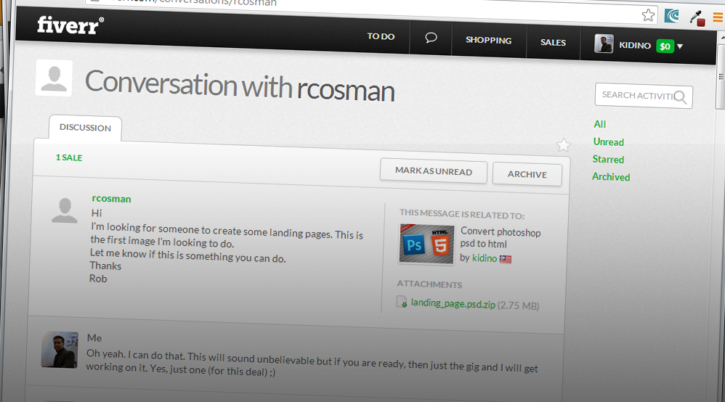The width and height of the screenshot is (725, 402).
Task: Click the teal swirl extension icon
Action: (672, 16)
